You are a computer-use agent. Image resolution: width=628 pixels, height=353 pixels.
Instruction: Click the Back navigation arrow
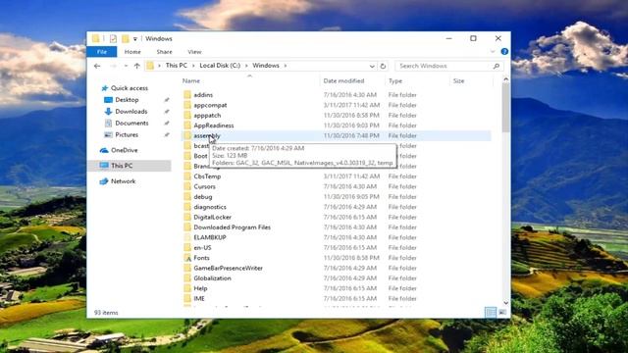pos(97,66)
